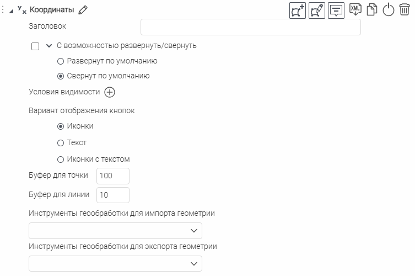Open the comment popup icon
Viewport: 415px width, 276px height.
(336, 10)
